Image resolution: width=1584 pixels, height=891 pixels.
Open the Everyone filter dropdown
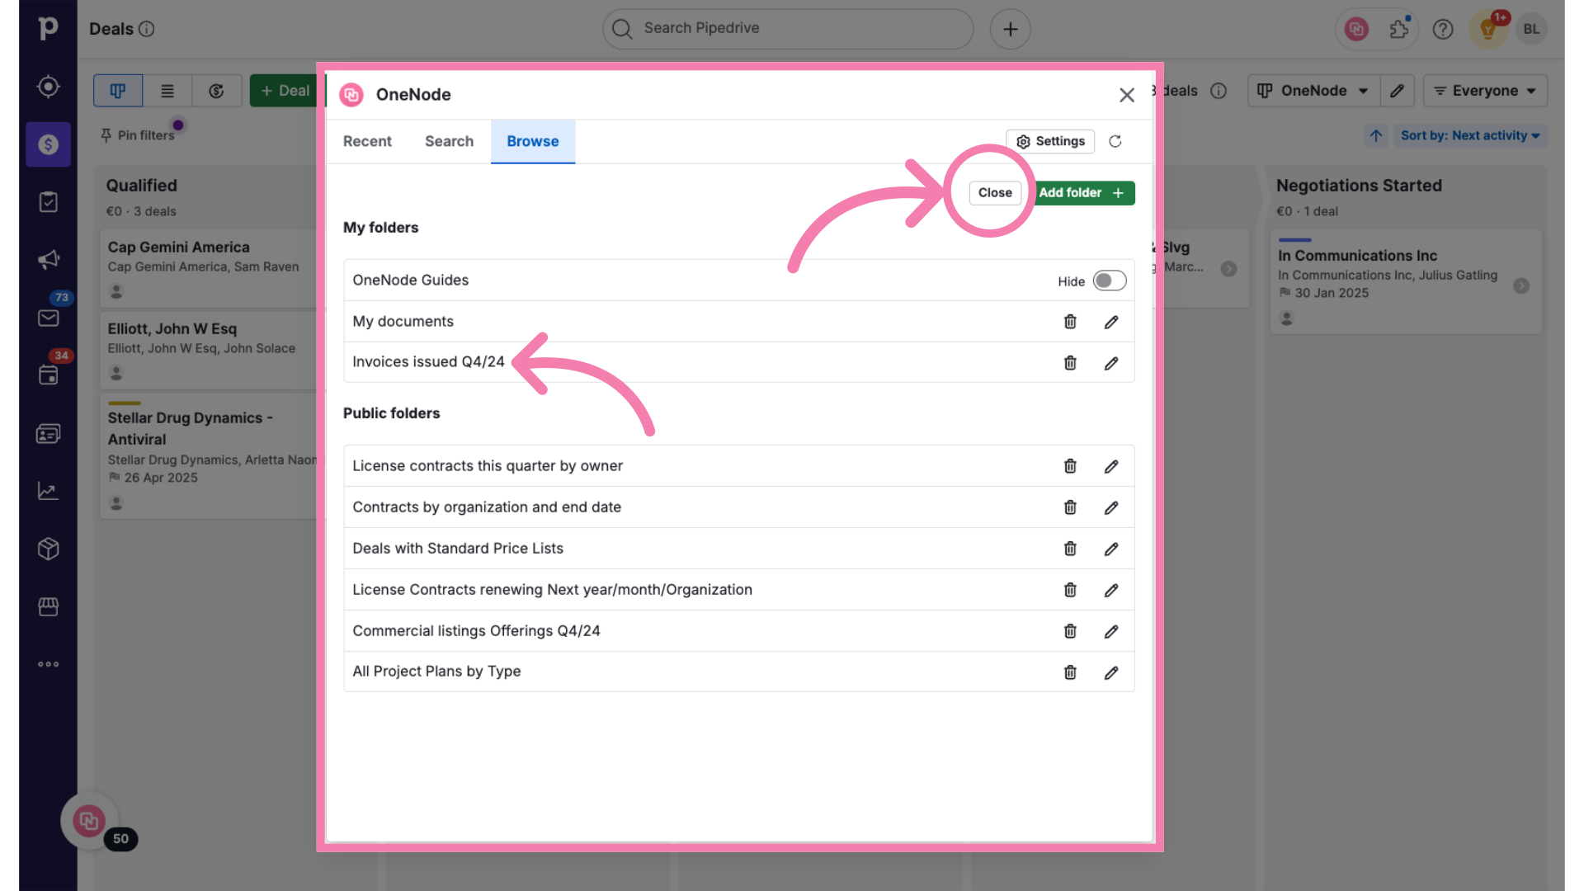(1485, 91)
